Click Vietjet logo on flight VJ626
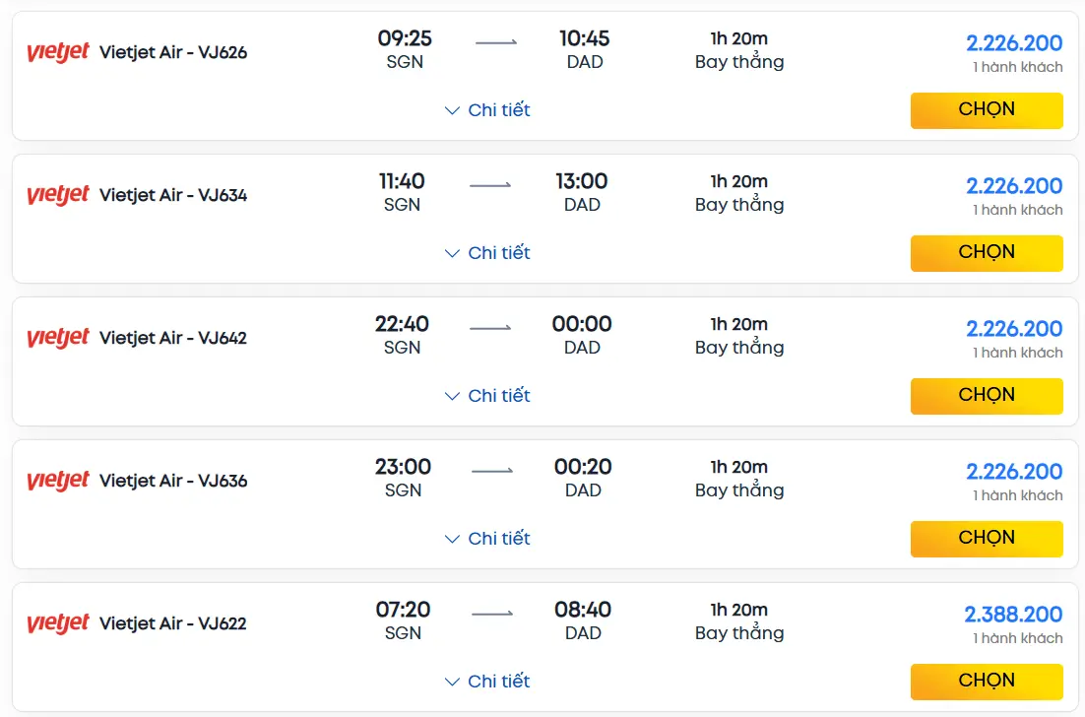Image resolution: width=1085 pixels, height=717 pixels. pos(58,52)
